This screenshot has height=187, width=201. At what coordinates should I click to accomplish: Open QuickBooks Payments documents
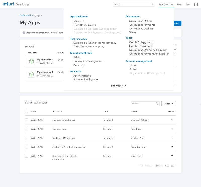142,25
